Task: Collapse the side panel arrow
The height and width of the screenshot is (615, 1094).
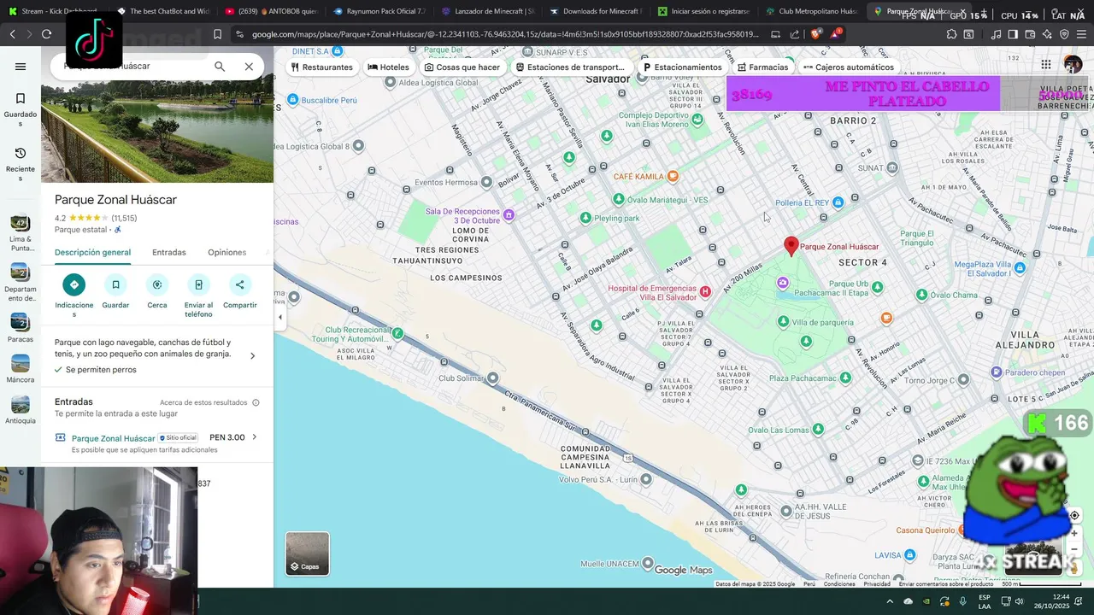Action: click(x=280, y=317)
